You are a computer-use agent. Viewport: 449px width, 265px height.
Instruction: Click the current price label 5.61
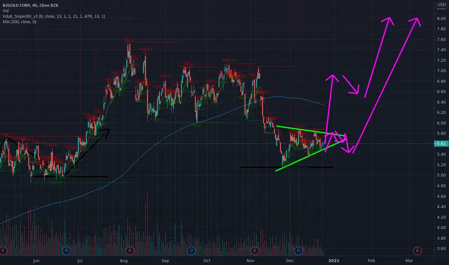pyautogui.click(x=441, y=144)
